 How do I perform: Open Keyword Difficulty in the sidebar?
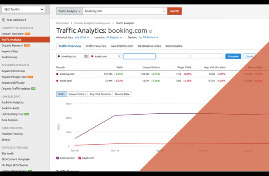coord(13,82)
